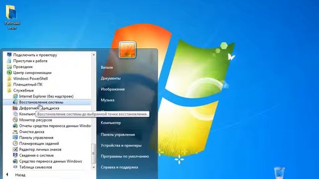Collapse the Служебные folder

(23, 90)
